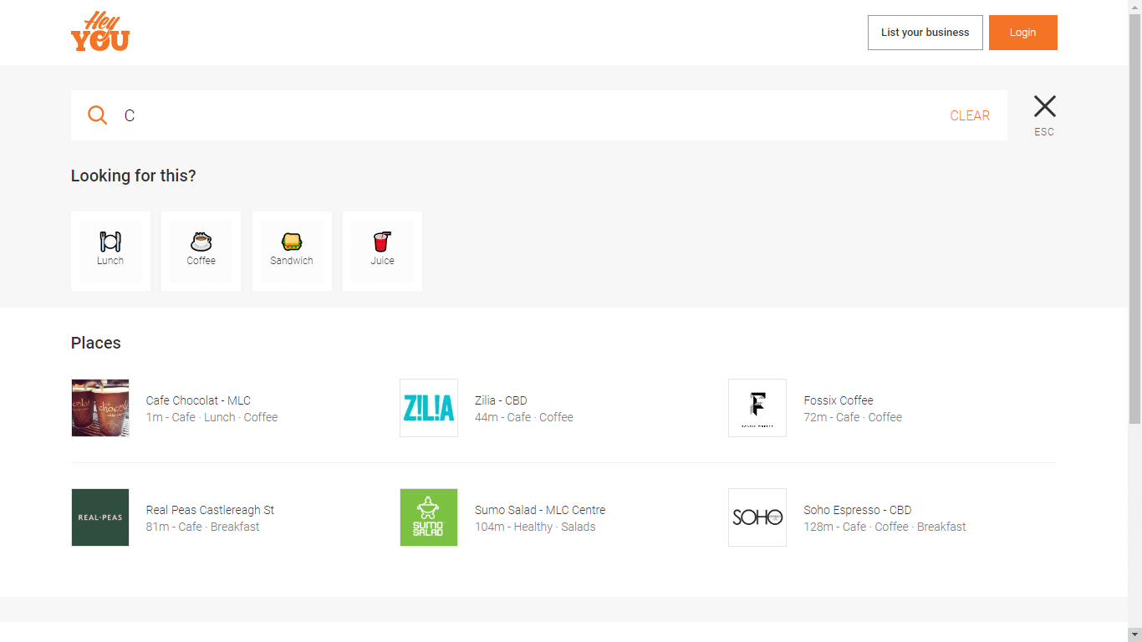Click the orange Login button

coord(1023,33)
